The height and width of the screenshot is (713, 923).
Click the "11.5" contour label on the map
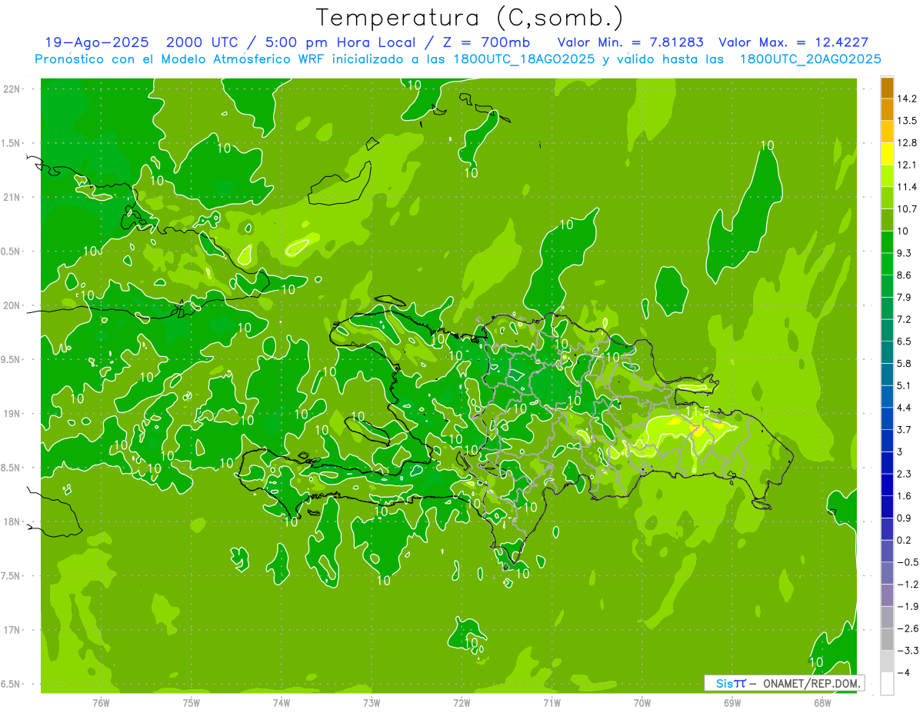(x=697, y=412)
